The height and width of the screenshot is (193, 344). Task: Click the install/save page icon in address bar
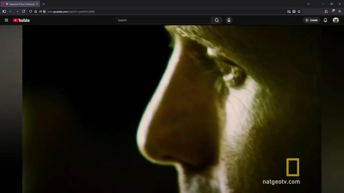tap(294, 12)
